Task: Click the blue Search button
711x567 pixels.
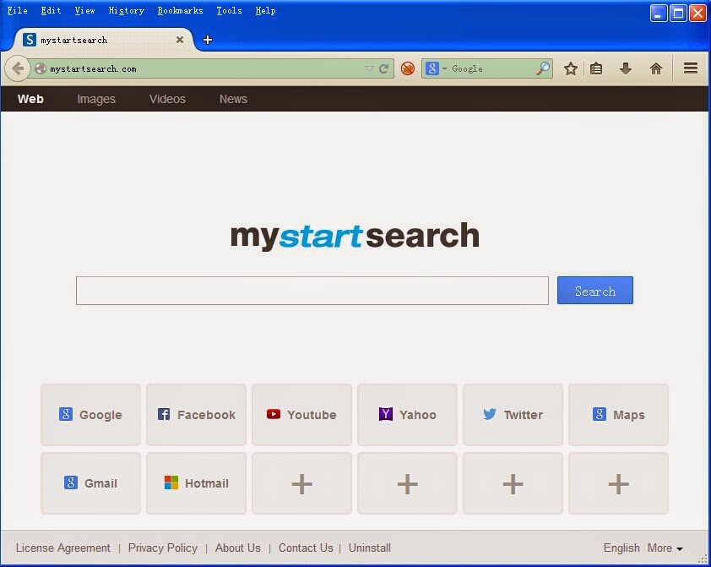Action: (595, 291)
